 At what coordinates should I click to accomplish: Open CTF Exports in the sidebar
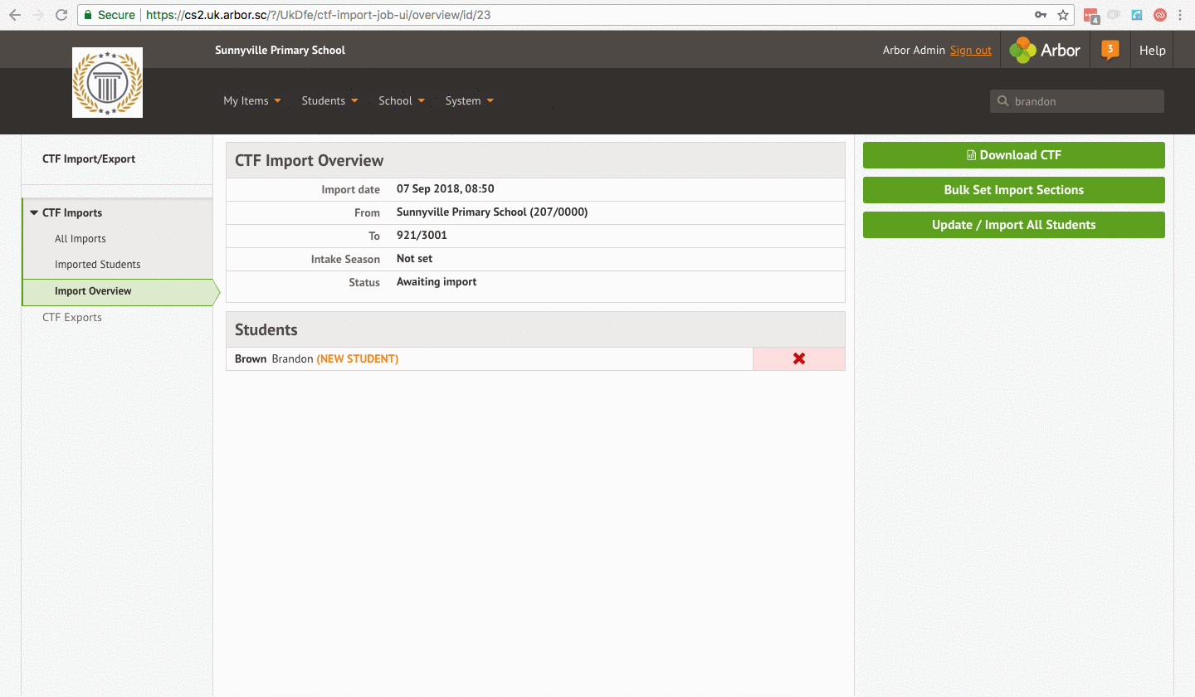click(x=72, y=317)
